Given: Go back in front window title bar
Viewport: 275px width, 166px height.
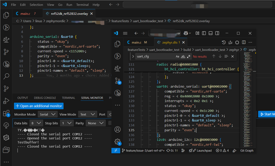Looking at the screenshot, I should coord(136,33).
